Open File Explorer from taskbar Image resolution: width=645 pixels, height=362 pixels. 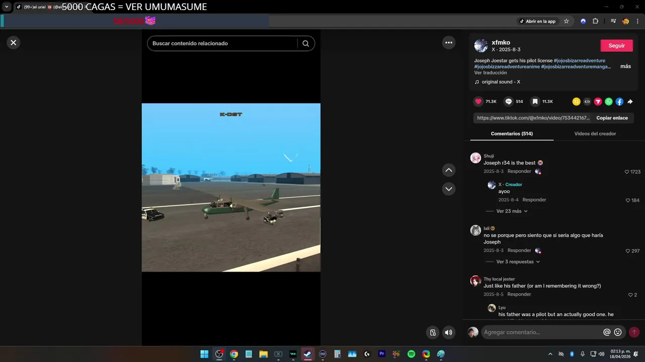pos(263,354)
